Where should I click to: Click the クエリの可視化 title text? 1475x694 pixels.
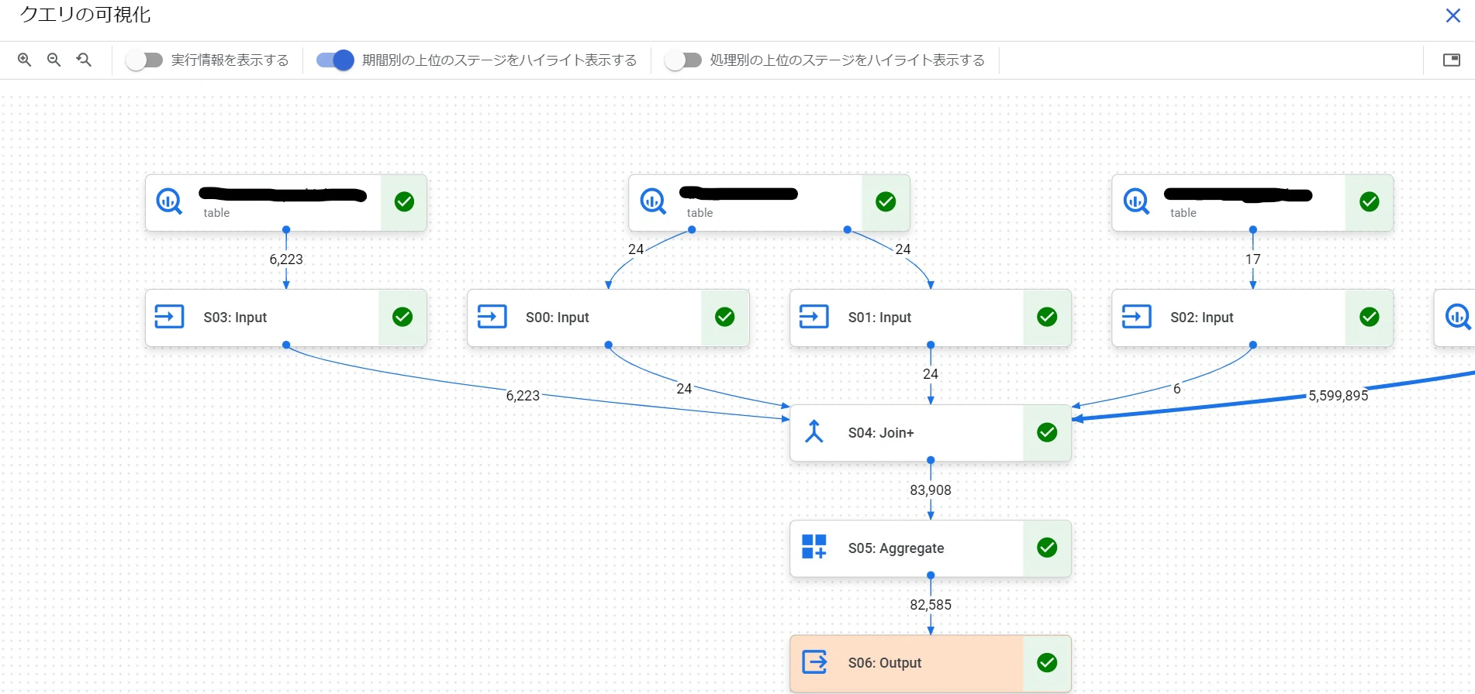pos(85,15)
